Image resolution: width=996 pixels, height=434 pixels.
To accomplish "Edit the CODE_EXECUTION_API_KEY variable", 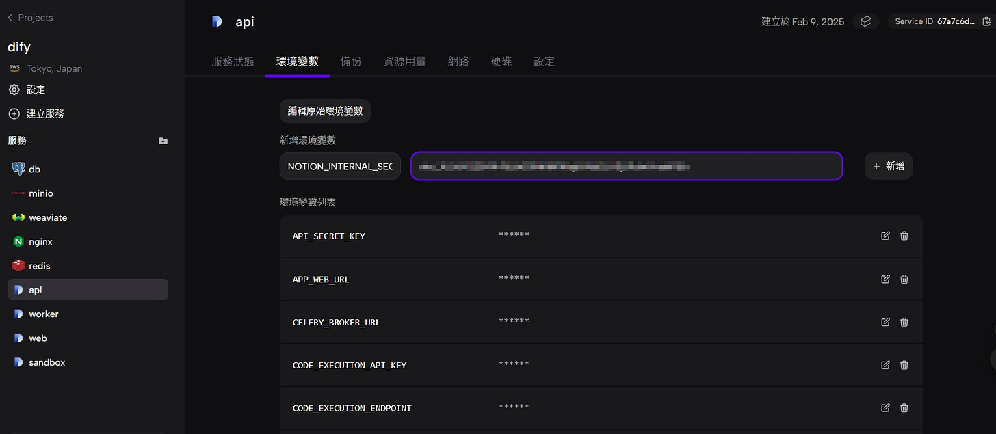I will pyautogui.click(x=885, y=365).
